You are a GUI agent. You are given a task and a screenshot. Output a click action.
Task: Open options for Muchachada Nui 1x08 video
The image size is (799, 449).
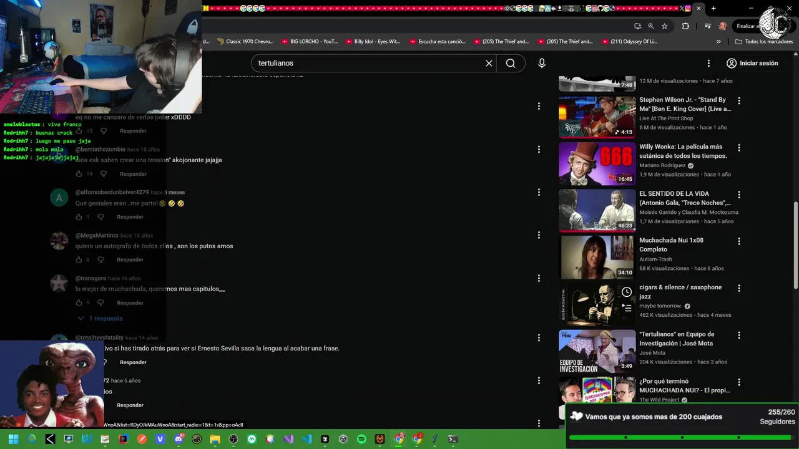click(739, 241)
